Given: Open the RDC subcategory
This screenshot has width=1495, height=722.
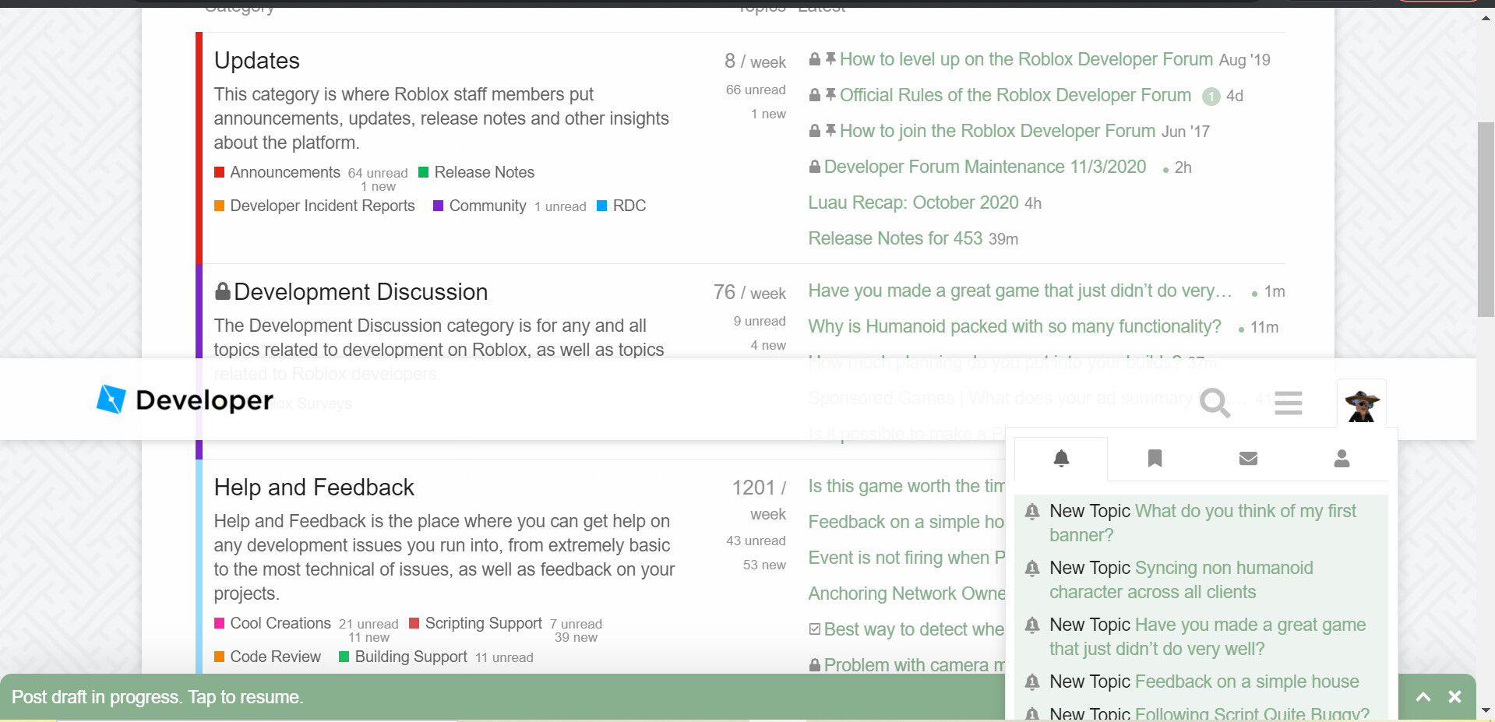Looking at the screenshot, I should 629,206.
